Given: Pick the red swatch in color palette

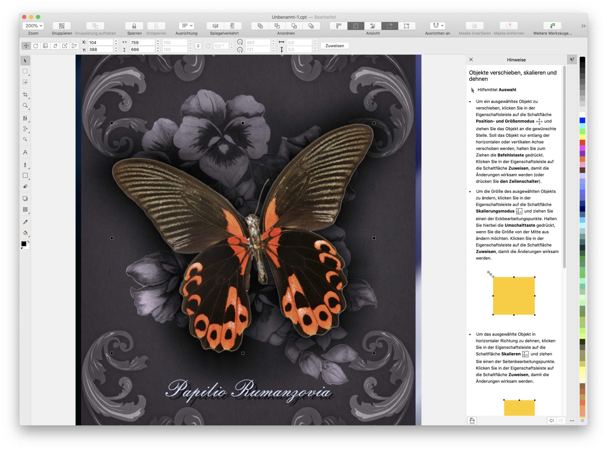Looking at the screenshot, I should click(582, 143).
